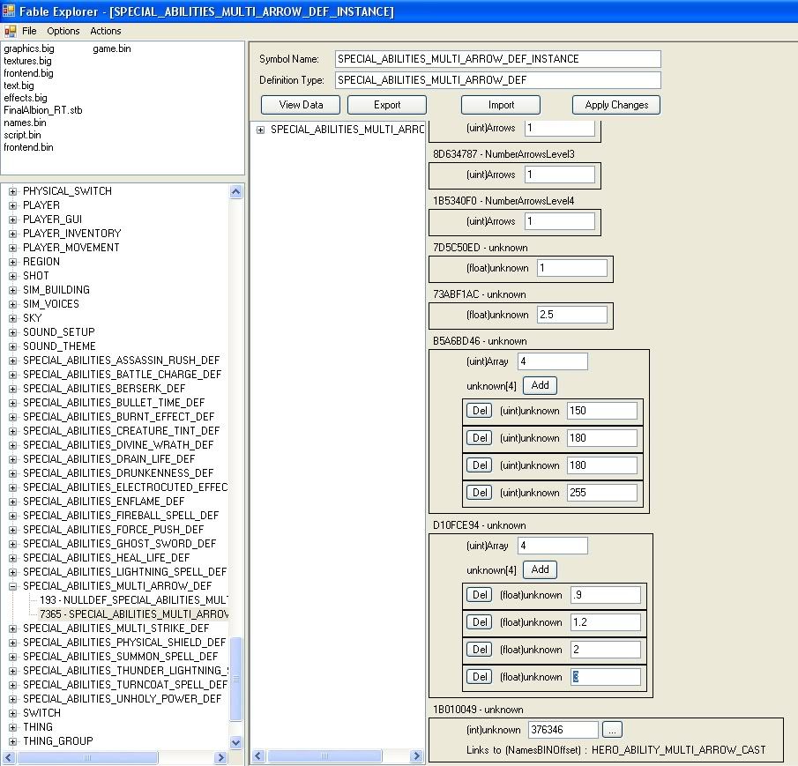Expand the THING_GROUP tree node

12,741
